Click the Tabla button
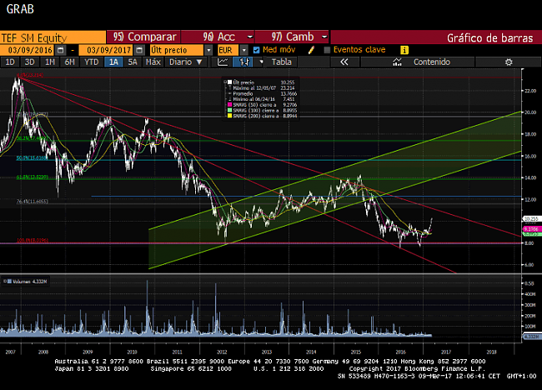This screenshot has height=390, width=542. (281, 62)
